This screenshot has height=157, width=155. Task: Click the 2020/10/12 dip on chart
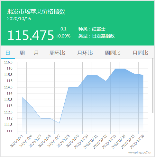[106, 81]
